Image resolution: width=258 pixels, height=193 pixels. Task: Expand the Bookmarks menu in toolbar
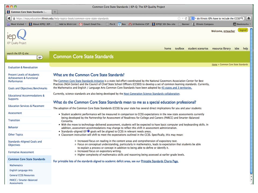tap(242, 24)
